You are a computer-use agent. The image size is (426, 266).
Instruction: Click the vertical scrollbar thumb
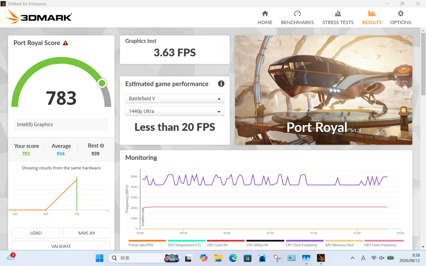(423, 64)
